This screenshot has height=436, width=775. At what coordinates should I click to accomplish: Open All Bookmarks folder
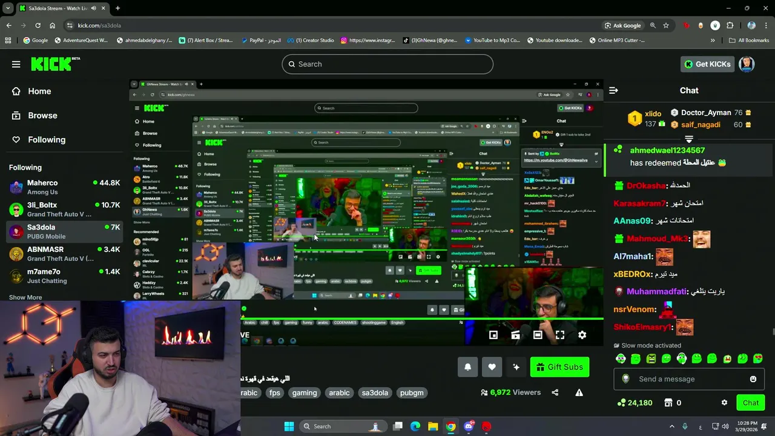(749, 41)
